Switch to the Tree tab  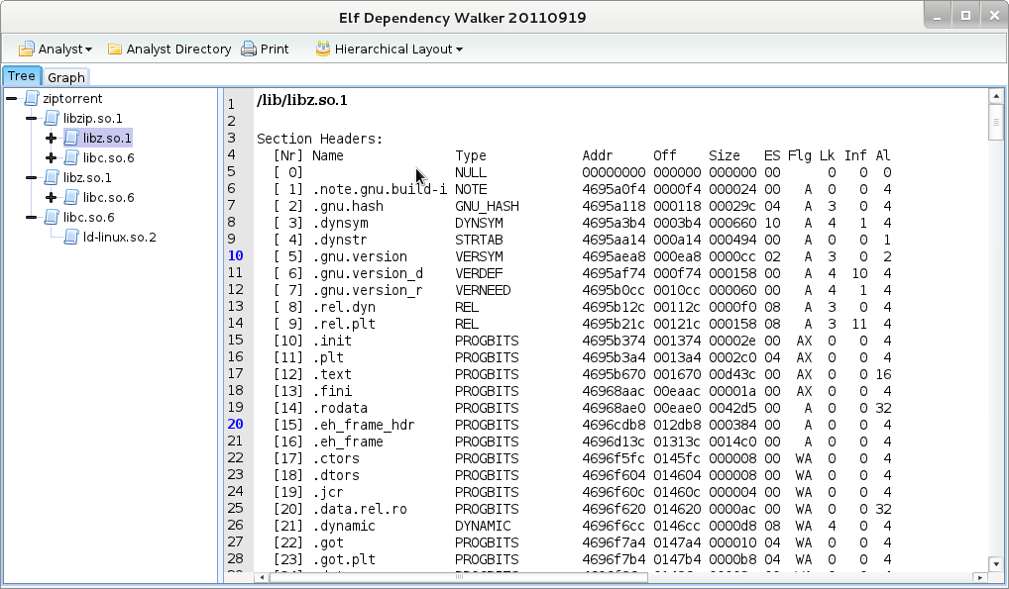tap(21, 76)
